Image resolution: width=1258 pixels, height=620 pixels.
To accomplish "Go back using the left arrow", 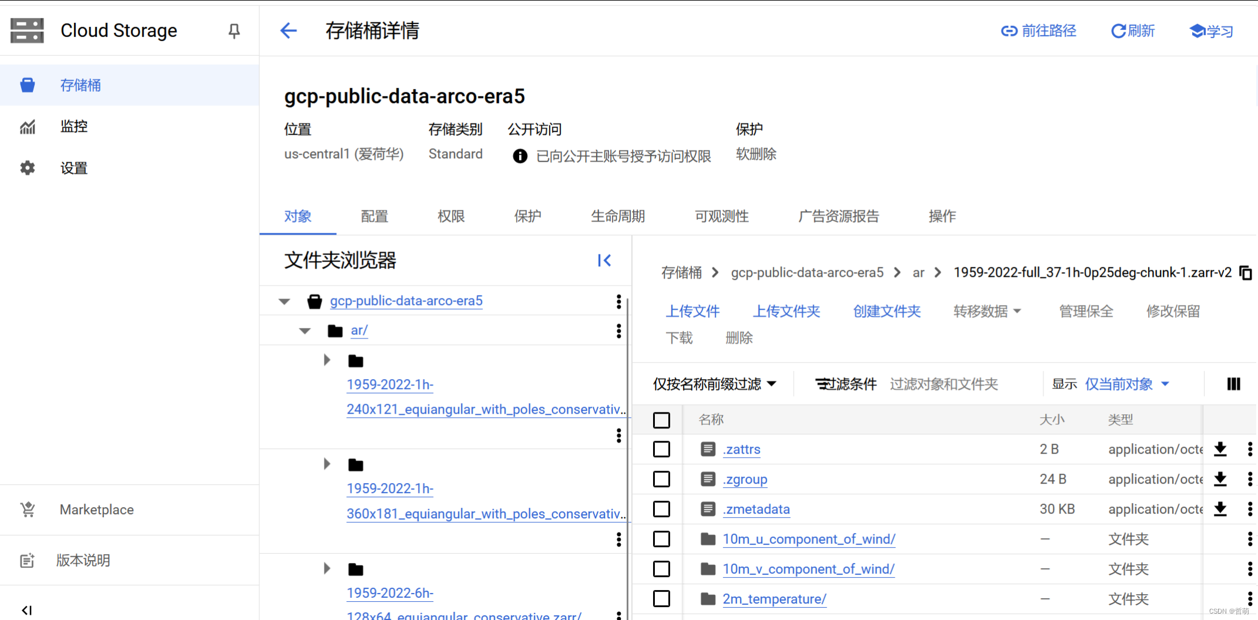I will [289, 31].
